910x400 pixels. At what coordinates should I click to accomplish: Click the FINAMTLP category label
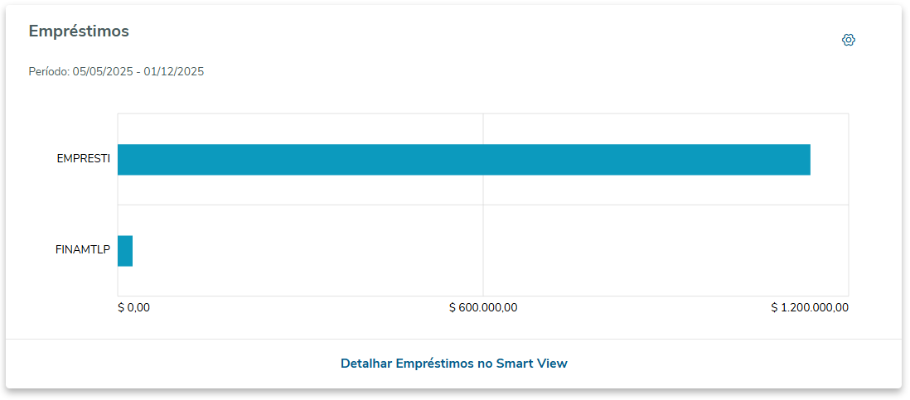point(83,249)
